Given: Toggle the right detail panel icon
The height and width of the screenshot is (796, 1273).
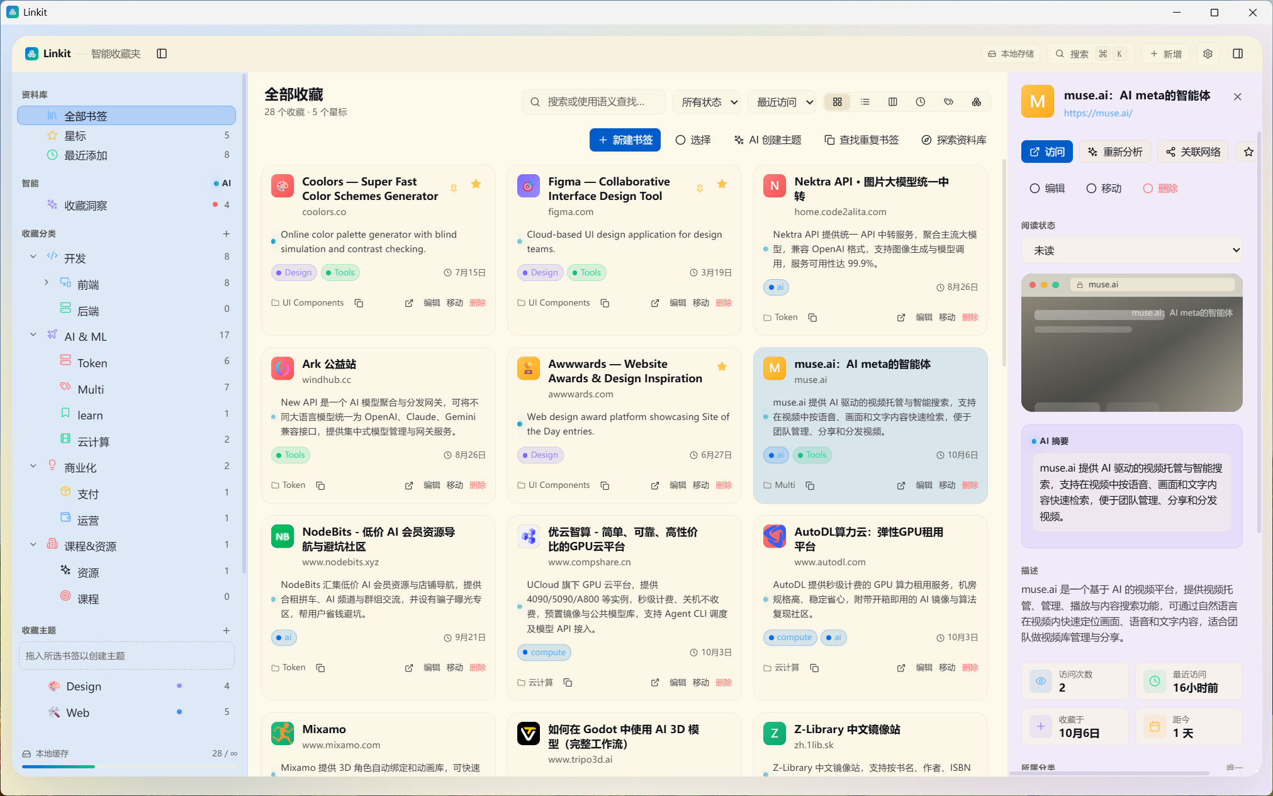Looking at the screenshot, I should click(1238, 53).
